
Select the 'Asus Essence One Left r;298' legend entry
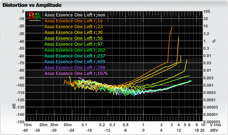click(75, 68)
